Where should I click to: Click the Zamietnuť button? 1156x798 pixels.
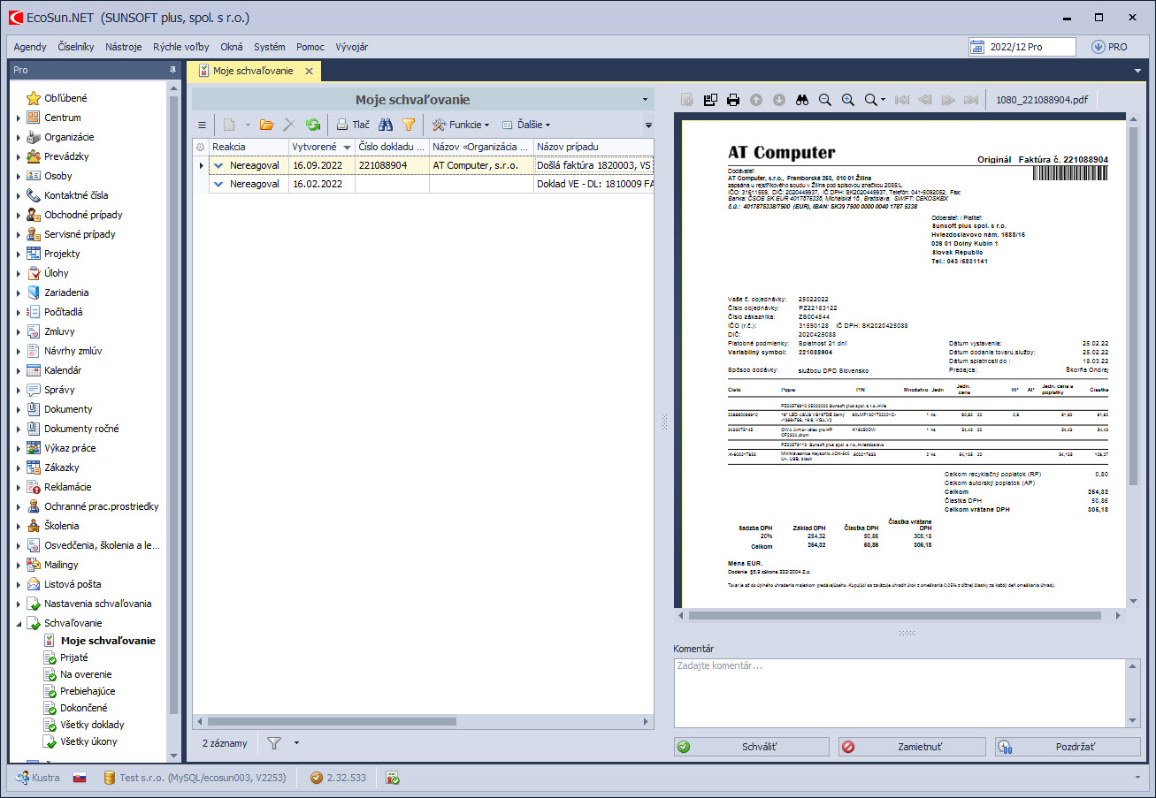(911, 747)
